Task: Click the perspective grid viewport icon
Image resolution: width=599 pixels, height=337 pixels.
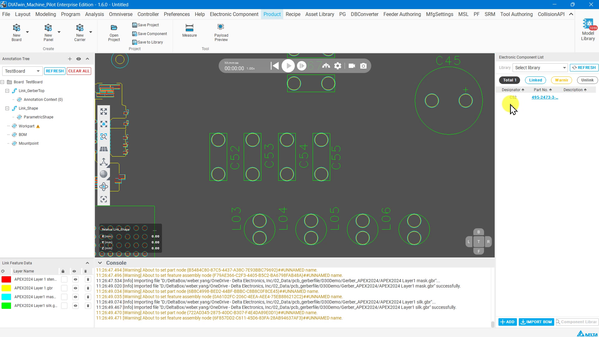Action: coord(104,149)
